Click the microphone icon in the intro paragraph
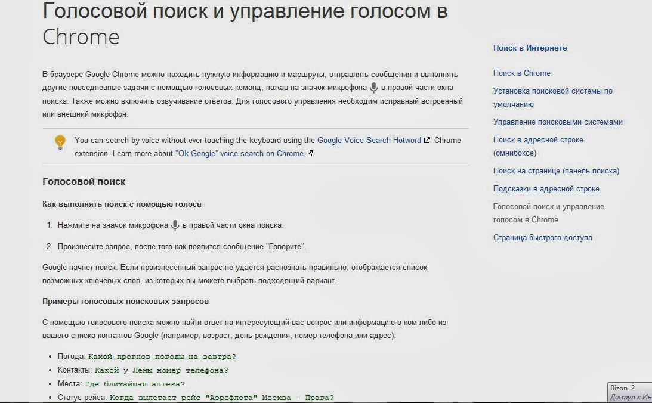Screen dimensions: 652x403 [374, 88]
